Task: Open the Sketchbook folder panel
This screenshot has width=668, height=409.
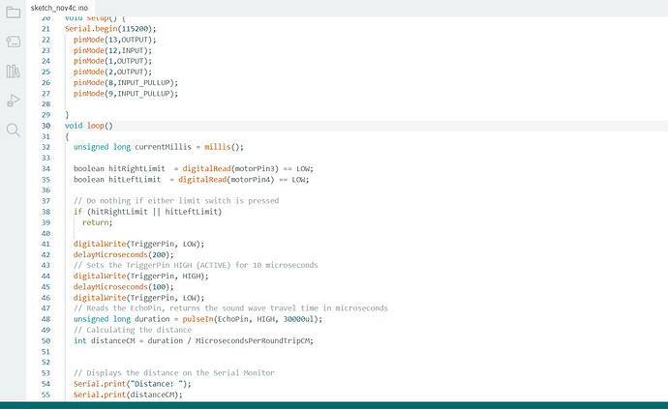Action: click(13, 13)
